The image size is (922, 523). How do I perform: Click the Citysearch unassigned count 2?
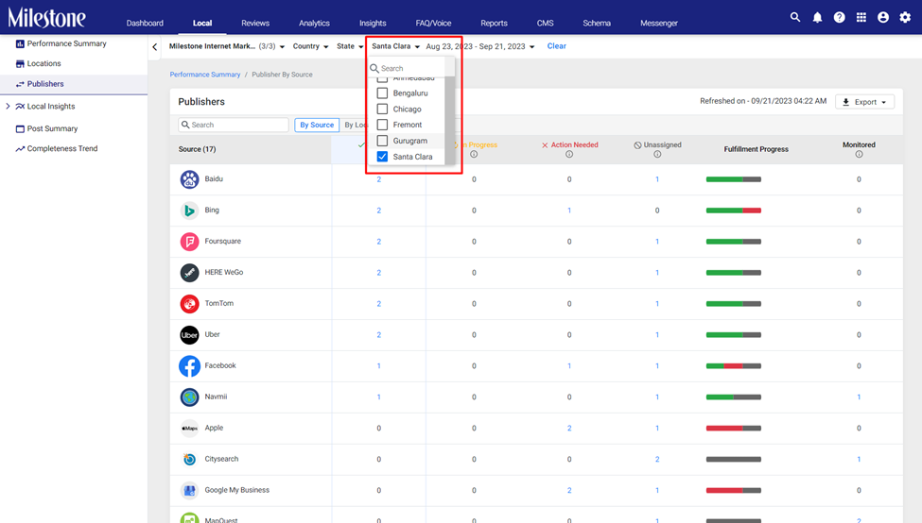click(657, 459)
